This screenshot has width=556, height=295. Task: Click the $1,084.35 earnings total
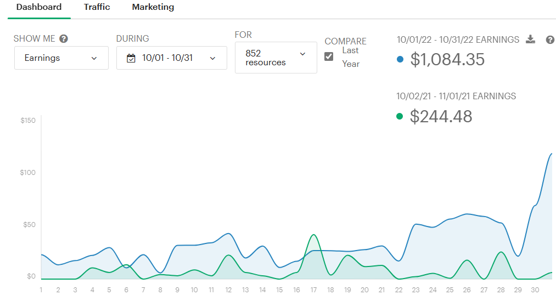[x=447, y=59]
